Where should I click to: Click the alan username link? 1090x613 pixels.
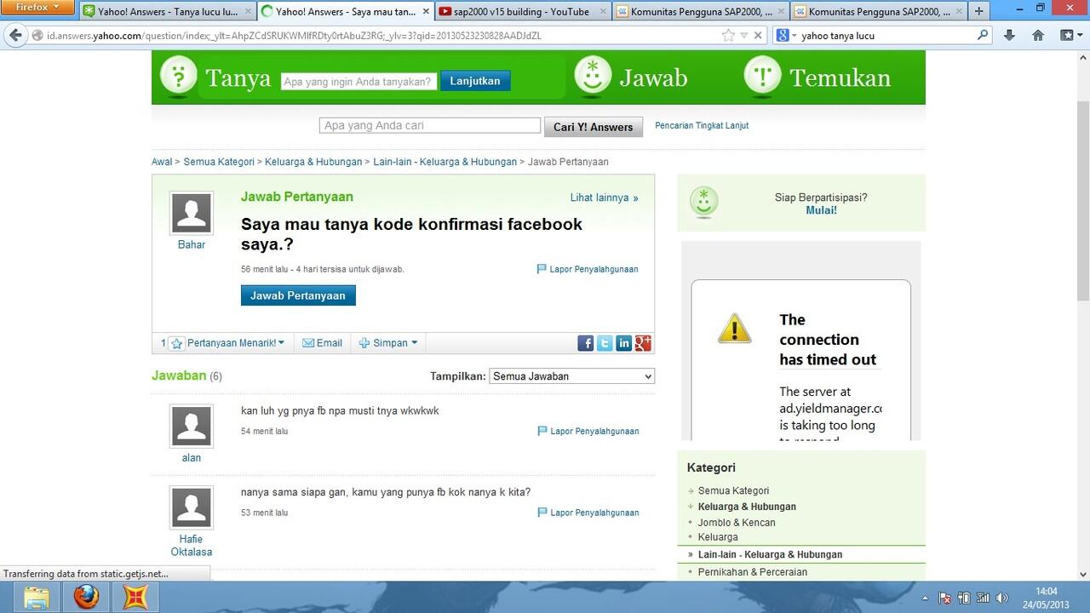click(x=192, y=458)
